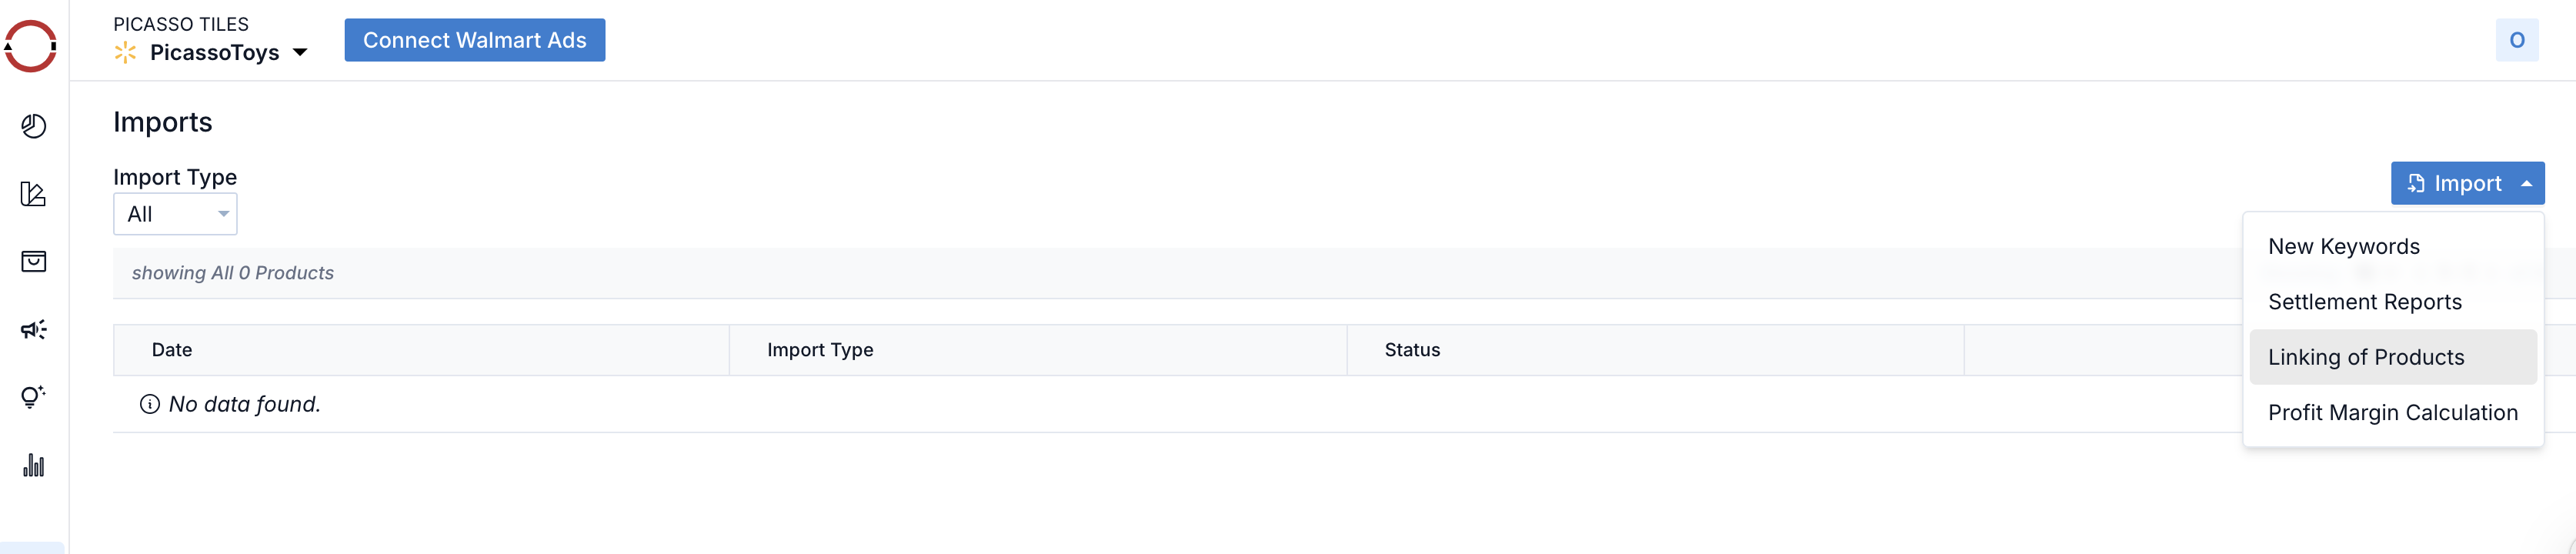Click the user avatar labeled O

2516,41
